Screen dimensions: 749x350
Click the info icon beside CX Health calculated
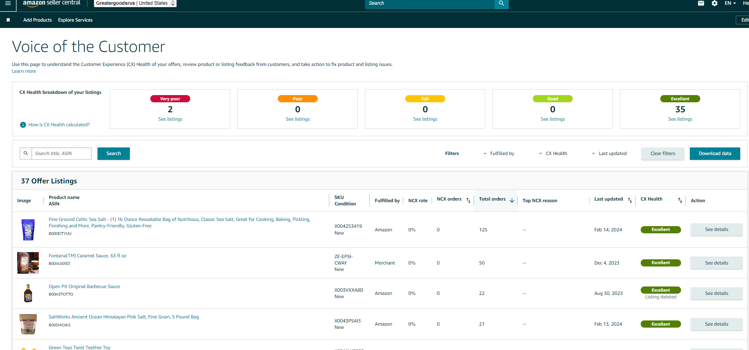[x=23, y=125]
